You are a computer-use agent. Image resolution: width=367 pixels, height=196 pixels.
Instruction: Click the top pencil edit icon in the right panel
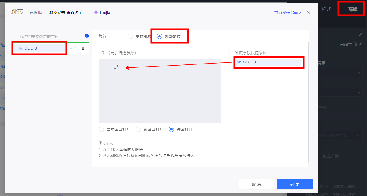point(360,35)
